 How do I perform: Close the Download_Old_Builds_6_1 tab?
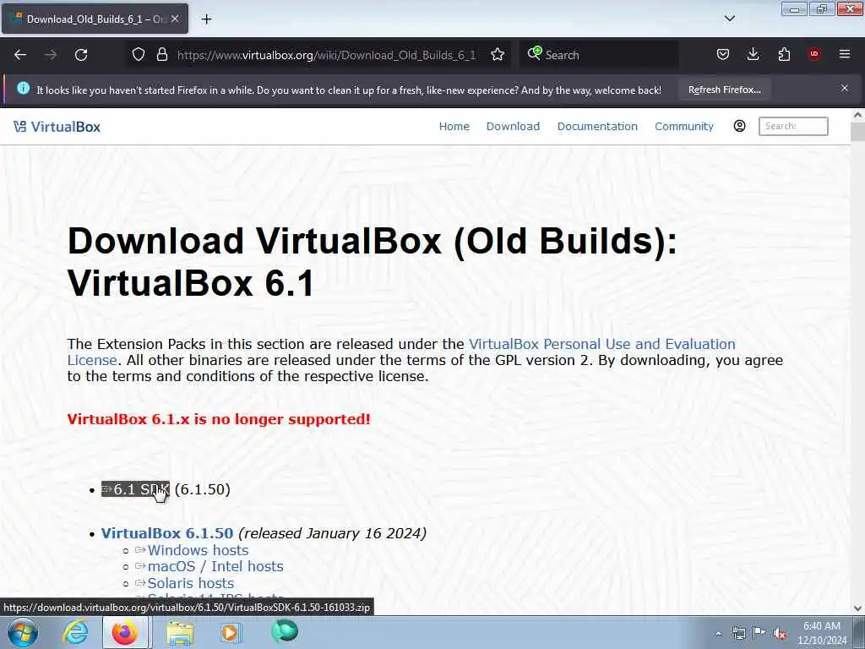tap(175, 19)
